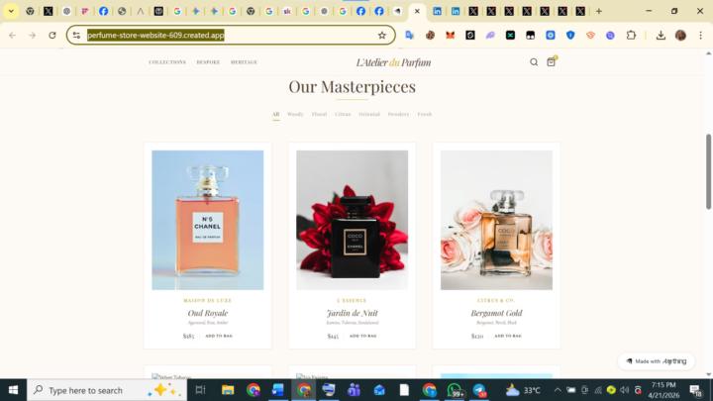
Task: Open File Explorer from the taskbar
Action: point(228,390)
